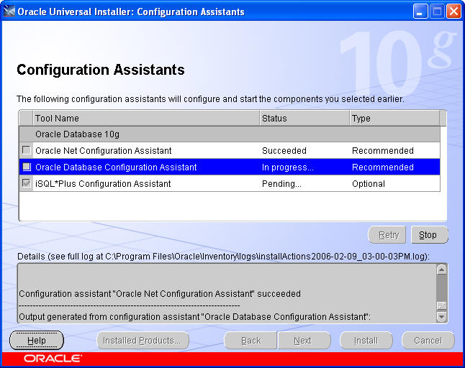Click the Status column header

pos(304,118)
